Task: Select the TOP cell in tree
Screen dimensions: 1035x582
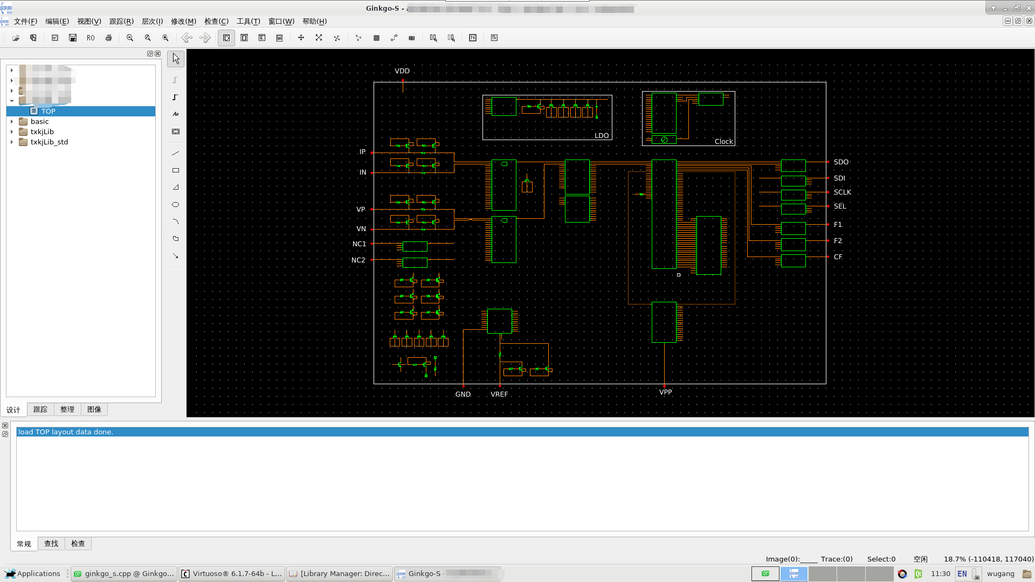Action: pyautogui.click(x=48, y=112)
